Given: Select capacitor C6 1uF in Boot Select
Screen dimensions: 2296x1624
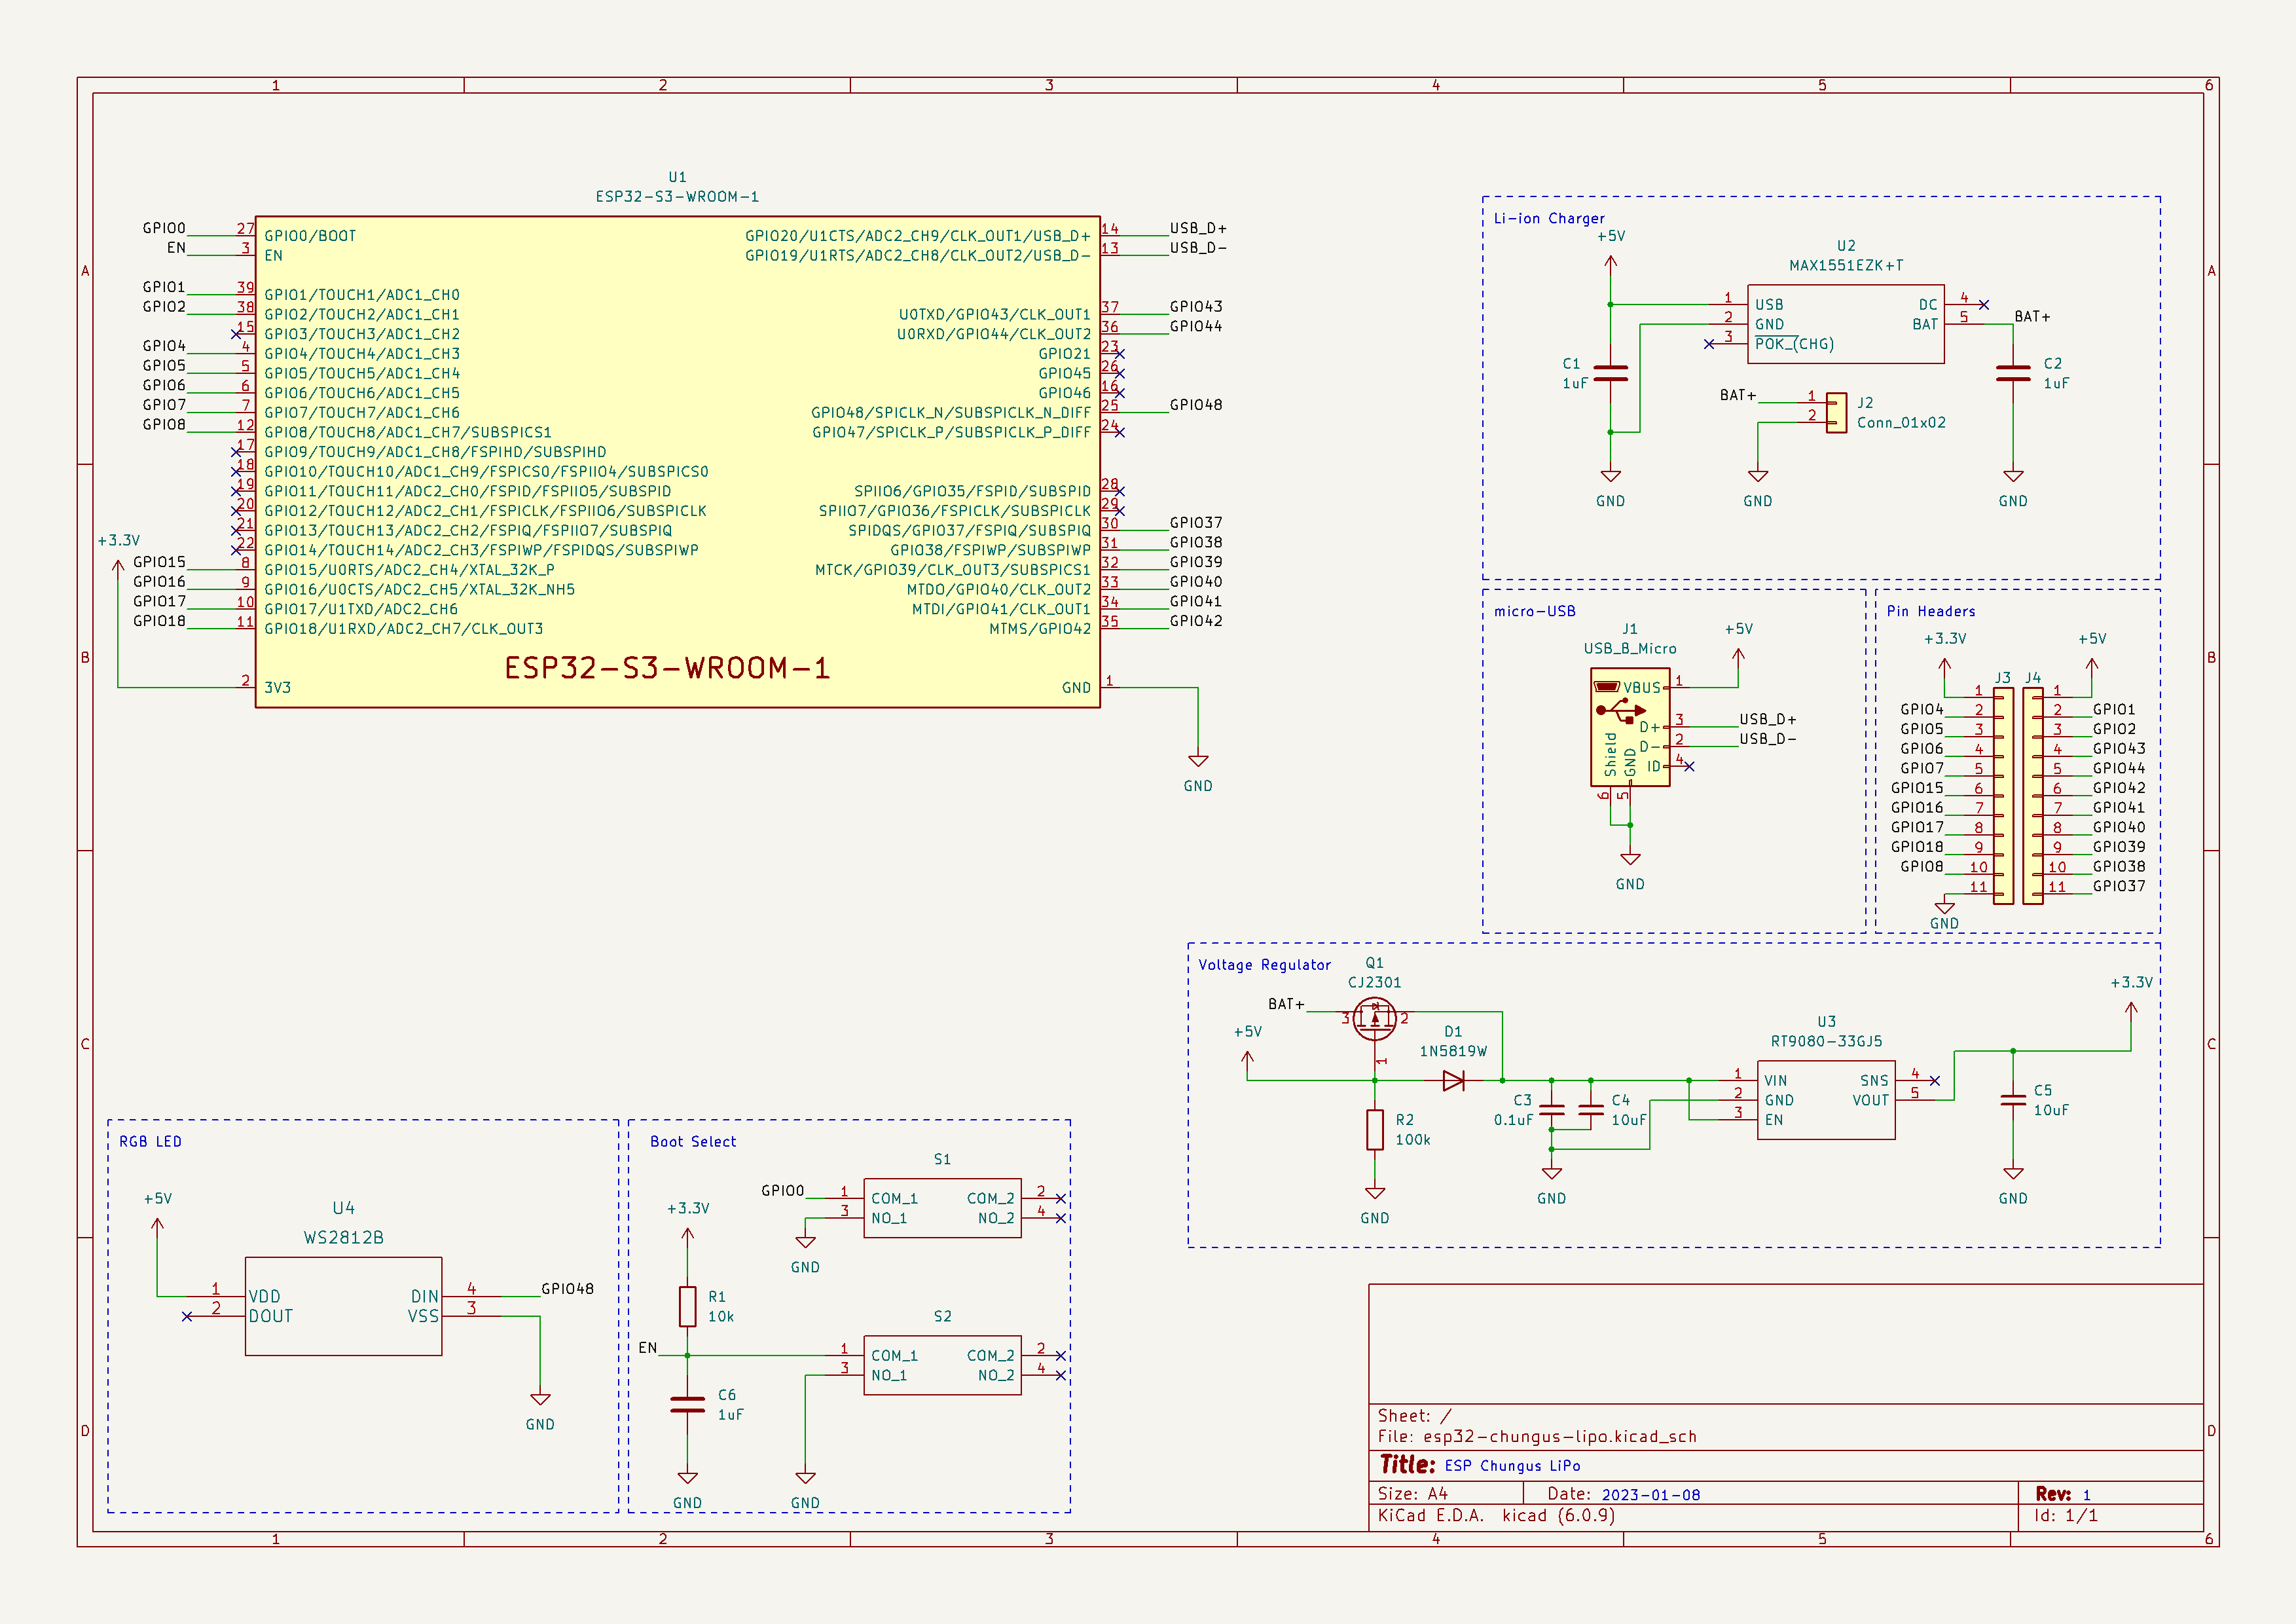Looking at the screenshot, I should pos(687,1405).
